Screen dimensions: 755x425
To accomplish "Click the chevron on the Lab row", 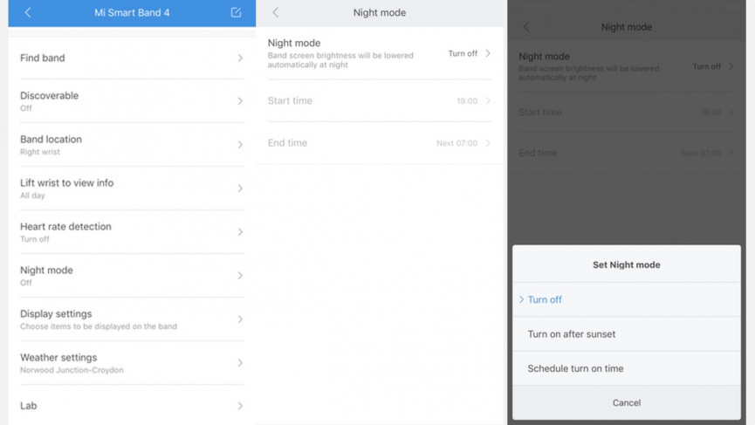I will coord(240,406).
